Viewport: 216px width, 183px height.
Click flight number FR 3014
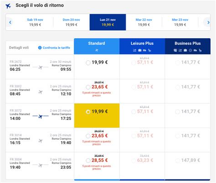tap(15, 135)
